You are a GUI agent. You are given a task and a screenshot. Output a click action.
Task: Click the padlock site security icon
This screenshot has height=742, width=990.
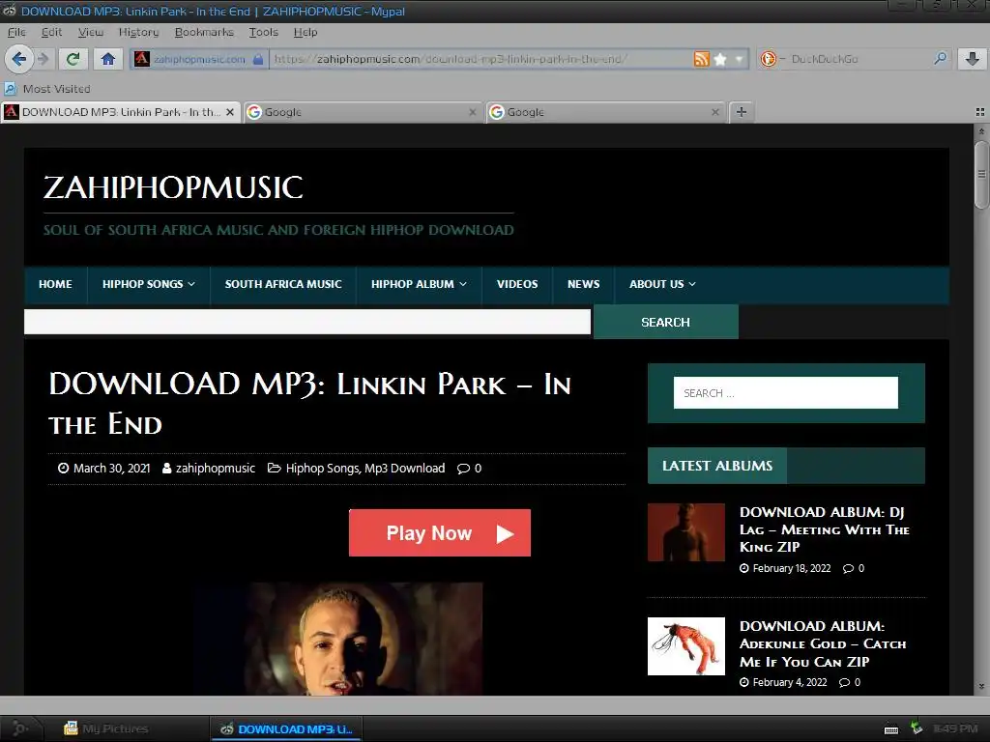click(x=257, y=59)
